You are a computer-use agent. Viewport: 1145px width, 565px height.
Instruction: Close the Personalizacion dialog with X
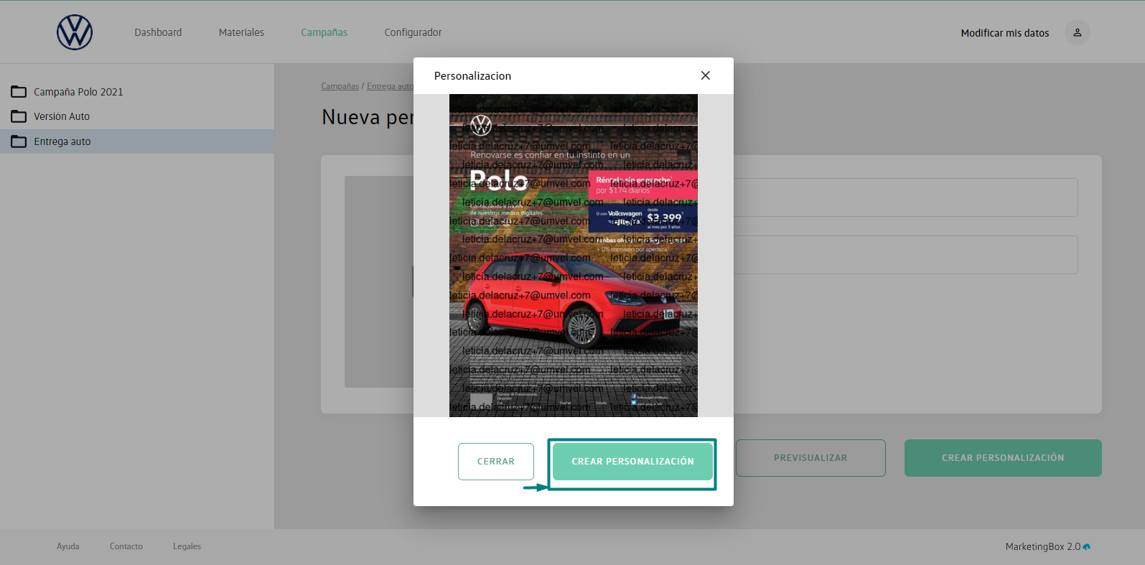coord(706,75)
